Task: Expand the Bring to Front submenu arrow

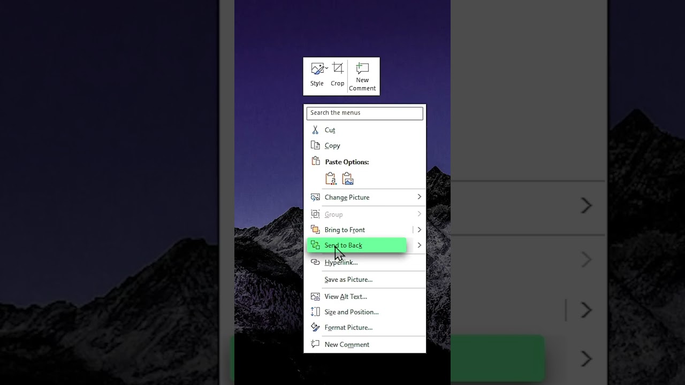Action: 419,230
